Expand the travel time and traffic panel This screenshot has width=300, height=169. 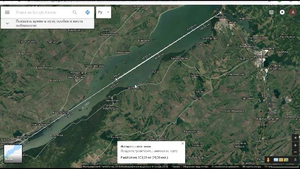click(47, 23)
